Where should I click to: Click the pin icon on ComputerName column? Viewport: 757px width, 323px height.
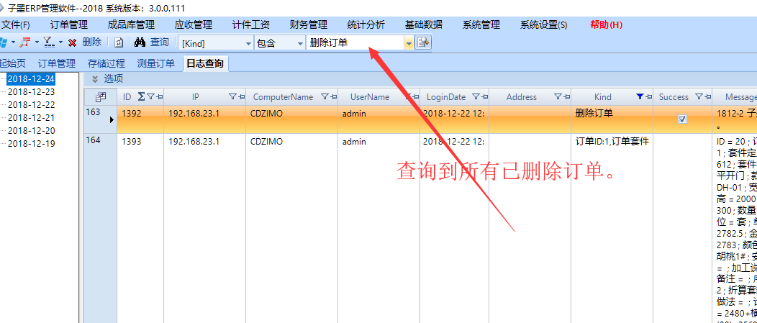[334, 97]
